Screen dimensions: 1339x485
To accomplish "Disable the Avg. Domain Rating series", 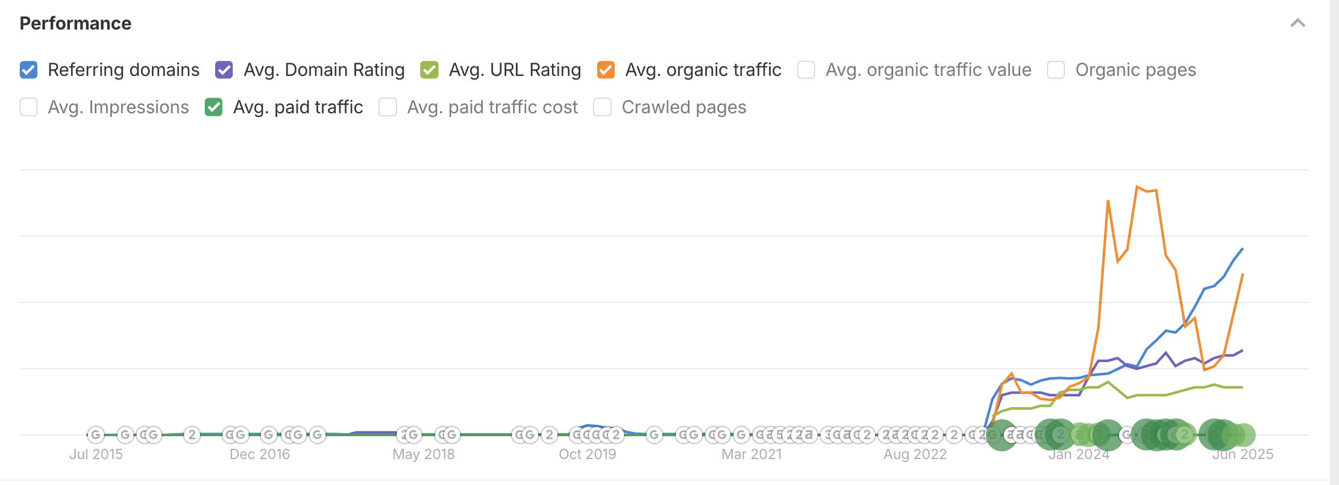I will (224, 70).
